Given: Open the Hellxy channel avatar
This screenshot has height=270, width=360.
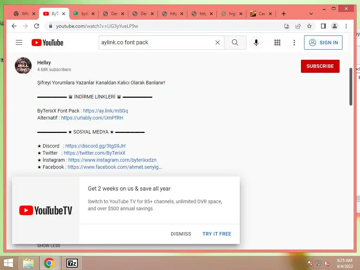Looking at the screenshot, I should click(x=23, y=66).
